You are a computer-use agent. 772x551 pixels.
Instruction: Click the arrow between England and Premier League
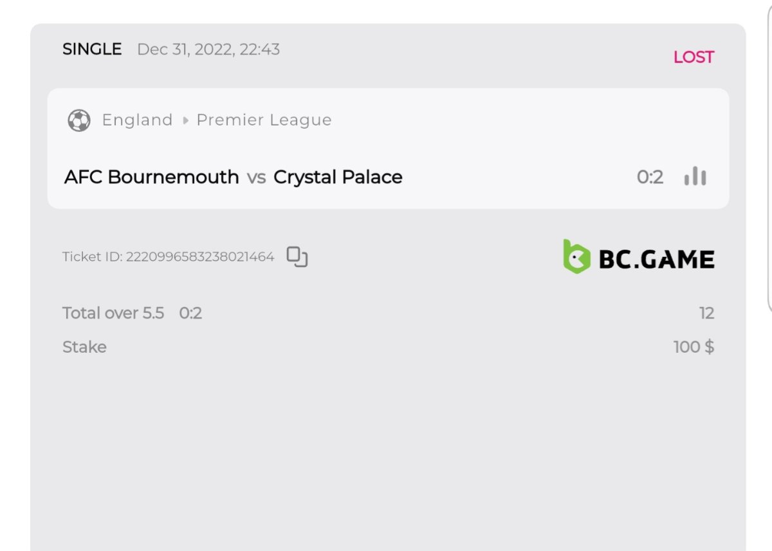pyautogui.click(x=185, y=120)
